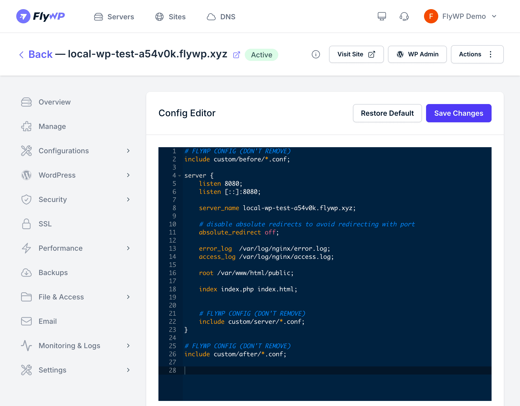This screenshot has height=406, width=520.
Task: Click the Restore Default button
Action: (x=387, y=113)
